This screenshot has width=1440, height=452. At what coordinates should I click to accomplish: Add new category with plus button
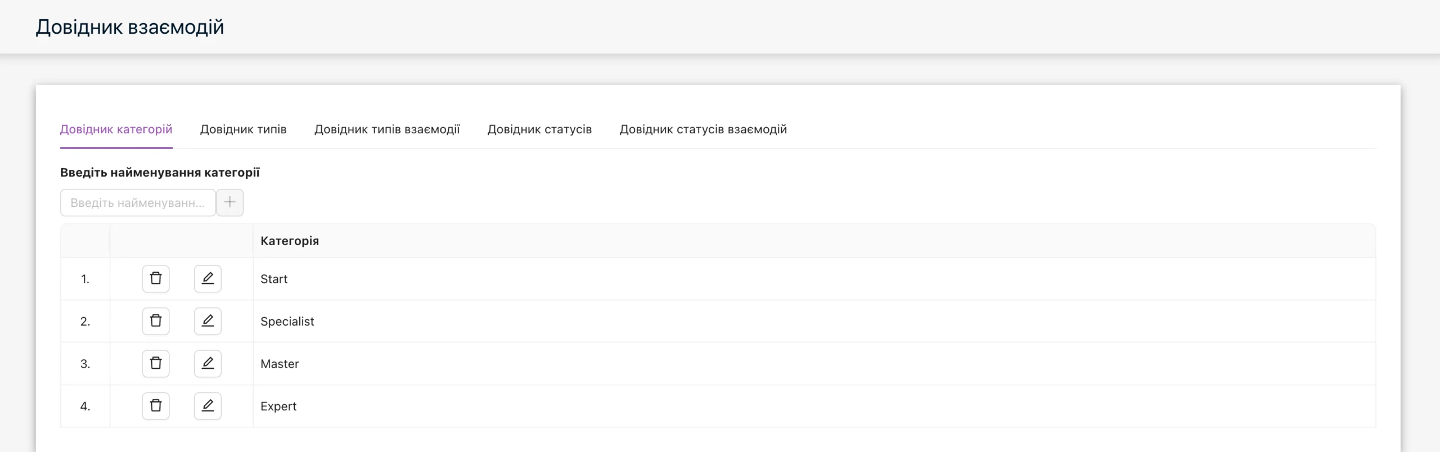230,202
